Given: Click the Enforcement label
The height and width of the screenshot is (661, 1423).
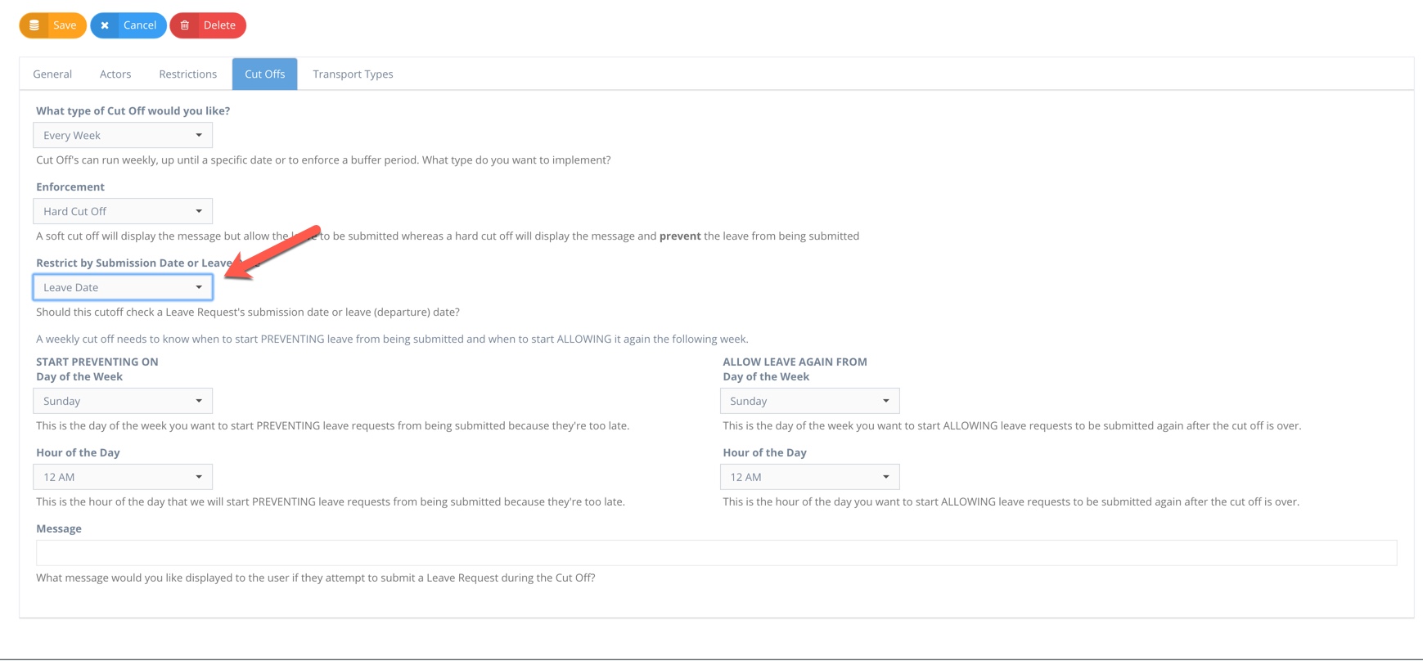Looking at the screenshot, I should click(70, 187).
